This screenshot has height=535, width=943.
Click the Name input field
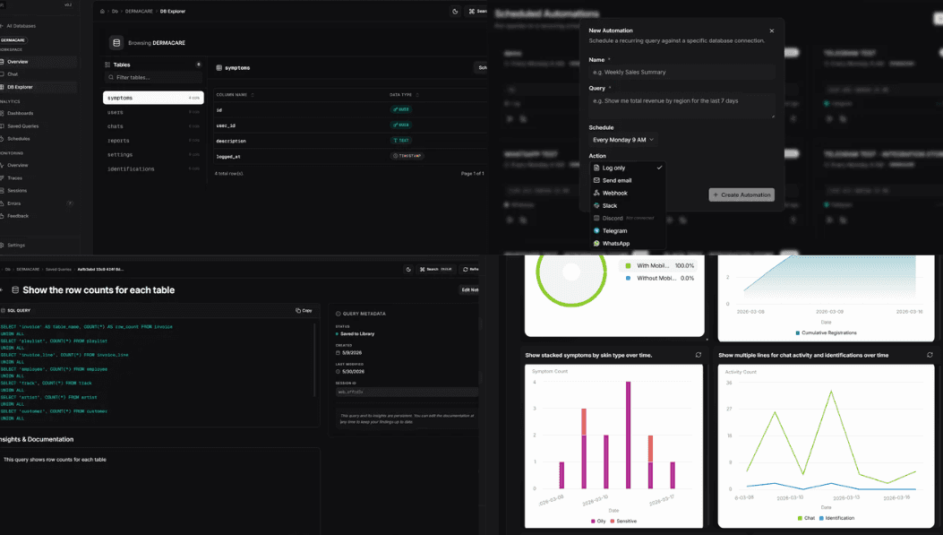[682, 73]
